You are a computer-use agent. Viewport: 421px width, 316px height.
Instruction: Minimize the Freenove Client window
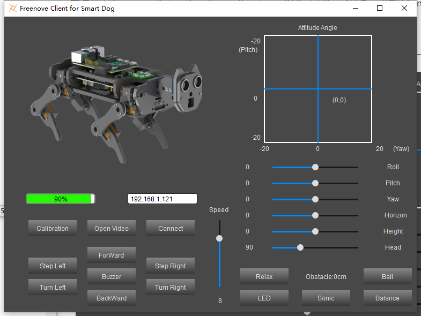pos(356,9)
